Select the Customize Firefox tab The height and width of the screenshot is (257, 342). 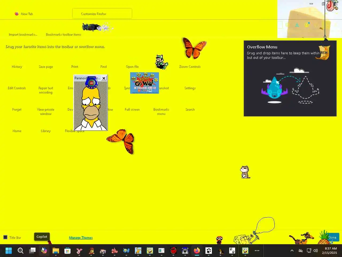pos(102,14)
